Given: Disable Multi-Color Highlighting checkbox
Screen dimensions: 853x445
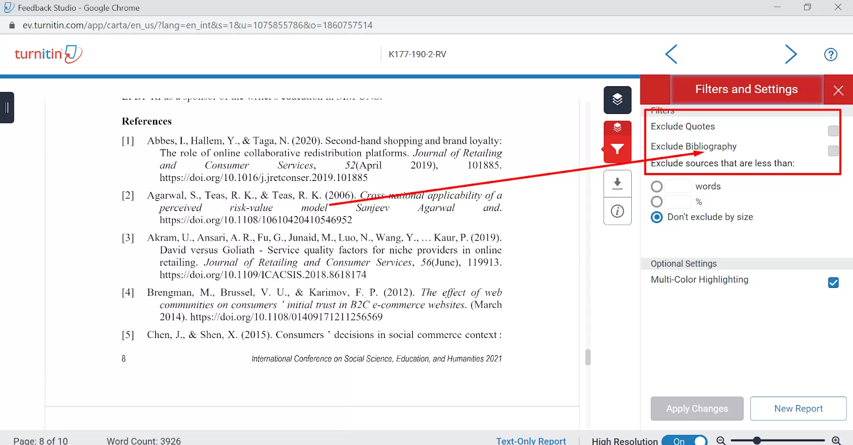Looking at the screenshot, I should pyautogui.click(x=833, y=283).
